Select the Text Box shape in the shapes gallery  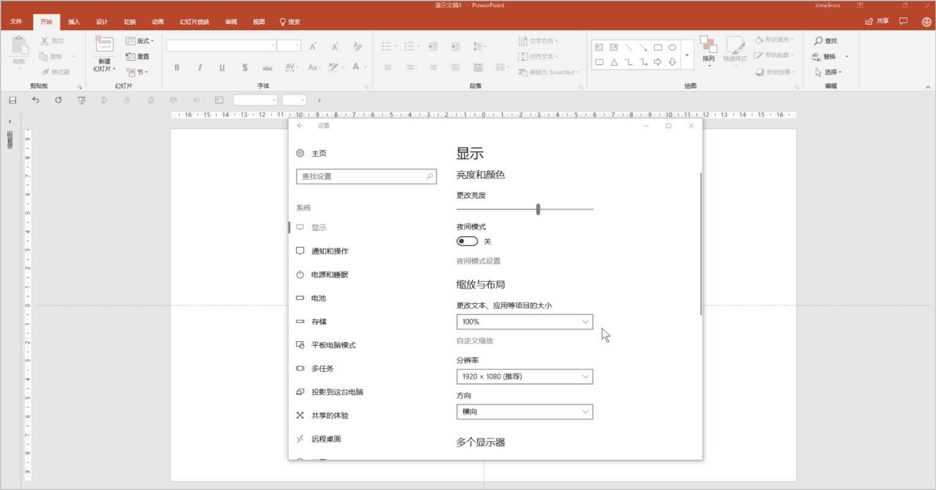click(x=599, y=47)
